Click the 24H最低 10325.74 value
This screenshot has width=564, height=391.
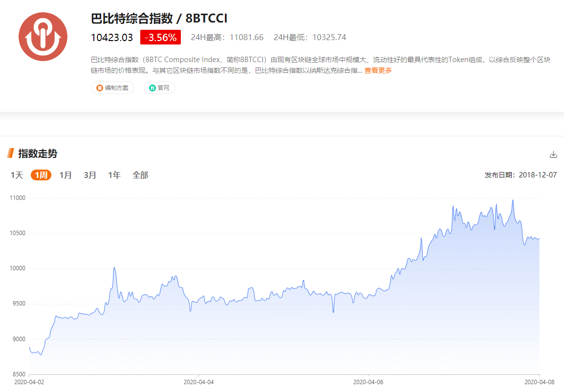[x=310, y=38]
